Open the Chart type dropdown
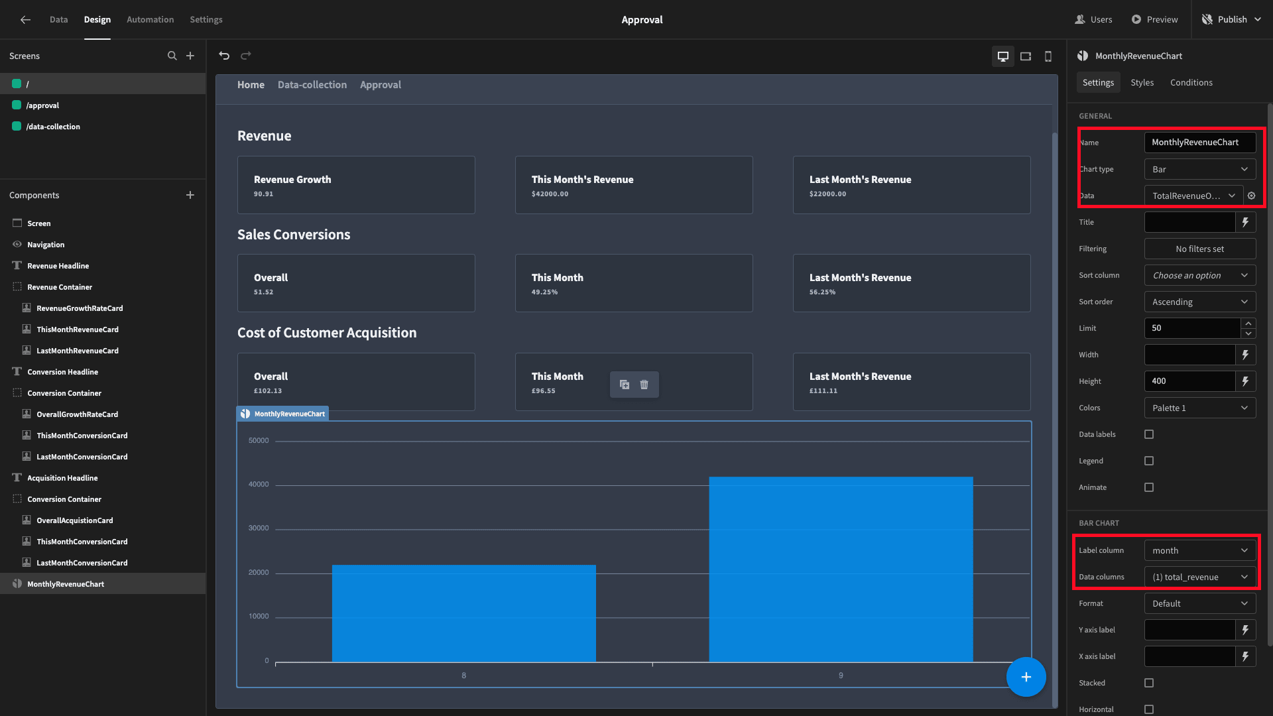This screenshot has width=1273, height=716. [1200, 169]
